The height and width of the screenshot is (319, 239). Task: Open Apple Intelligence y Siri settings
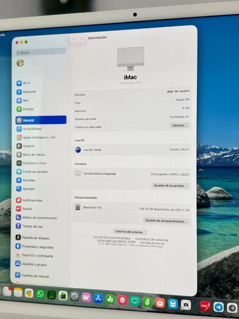point(36,137)
